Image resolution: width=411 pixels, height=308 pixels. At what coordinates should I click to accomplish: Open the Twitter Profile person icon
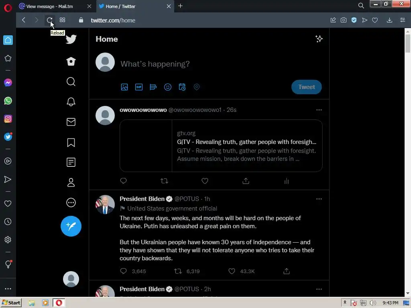pos(71,182)
